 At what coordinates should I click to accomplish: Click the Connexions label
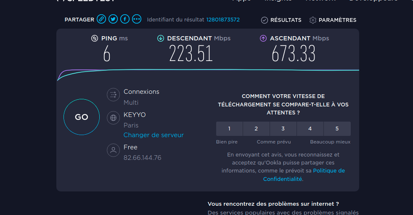(x=141, y=92)
